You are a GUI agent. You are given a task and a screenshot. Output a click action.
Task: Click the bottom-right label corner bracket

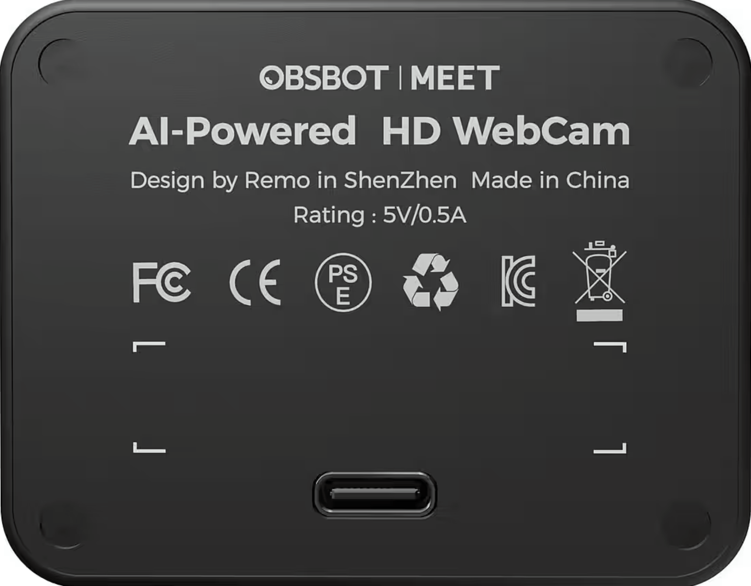[x=610, y=447]
